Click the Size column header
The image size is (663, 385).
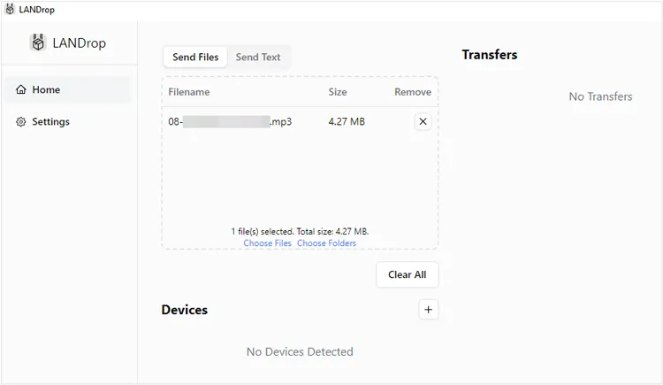[338, 92]
